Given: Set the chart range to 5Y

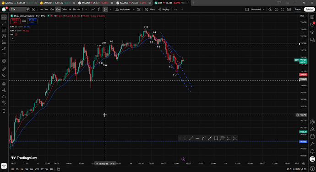Looking at the screenshot, I should [x=47, y=169].
